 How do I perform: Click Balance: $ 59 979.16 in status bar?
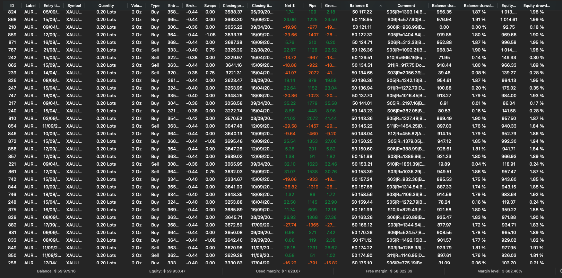point(56,271)
